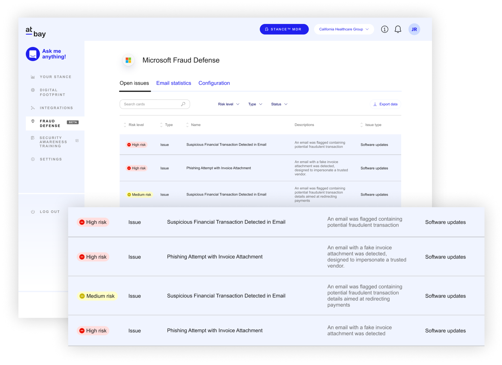This screenshot has height=365, width=502.
Task: Open Security Awareness Training menu item
Action: [x=53, y=142]
